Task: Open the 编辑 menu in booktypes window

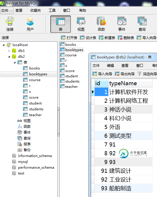Action: click(x=110, y=65)
